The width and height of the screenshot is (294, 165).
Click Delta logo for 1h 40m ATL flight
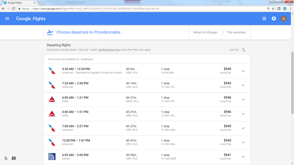coord(52,114)
